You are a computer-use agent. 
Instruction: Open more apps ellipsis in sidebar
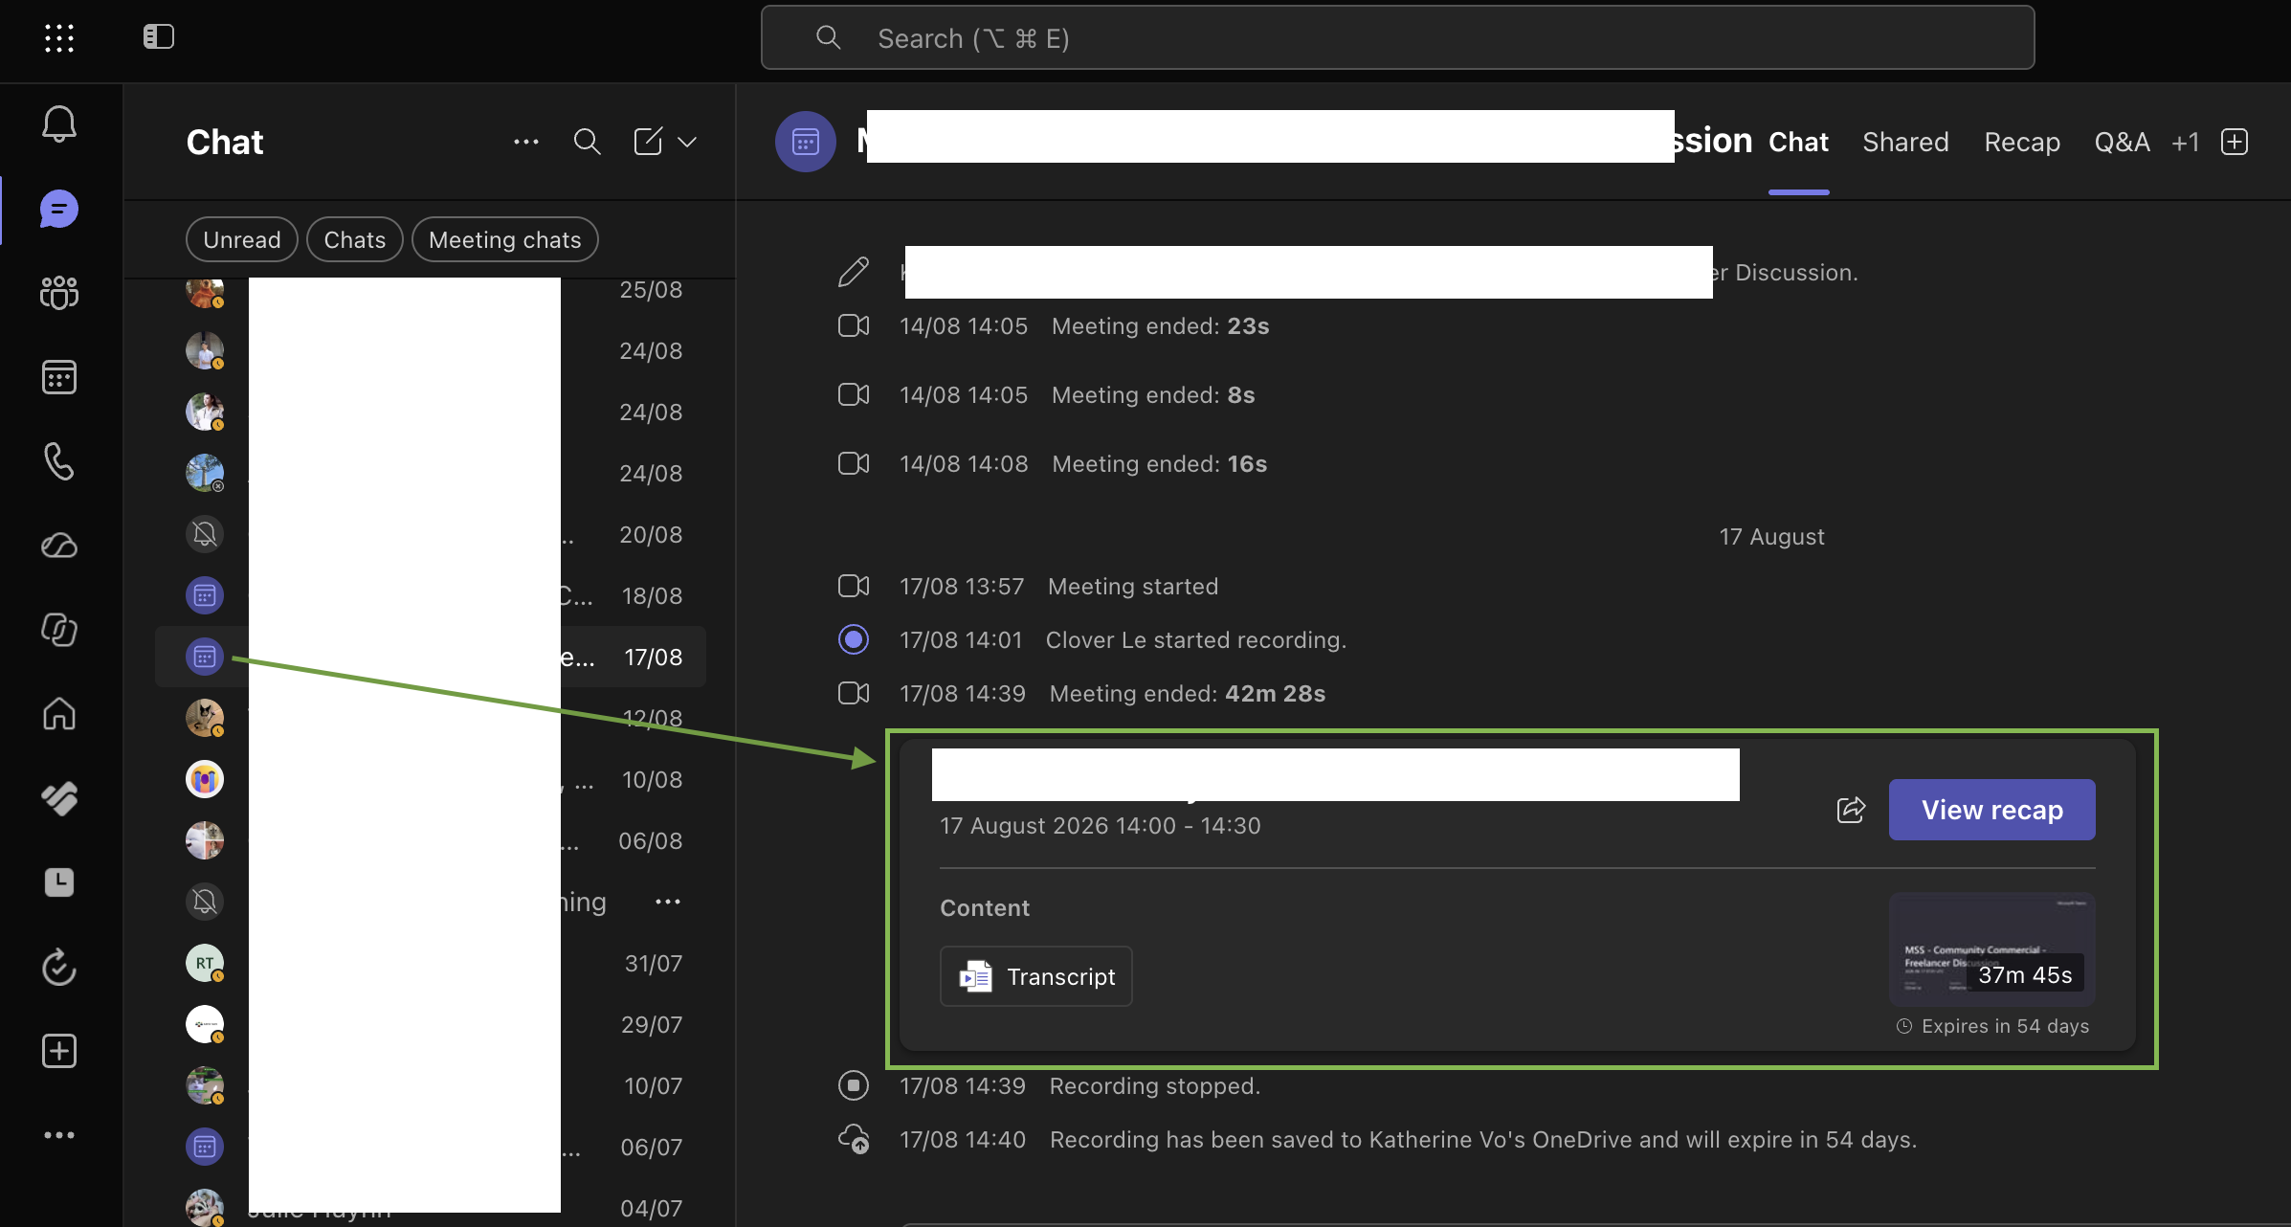(59, 1135)
